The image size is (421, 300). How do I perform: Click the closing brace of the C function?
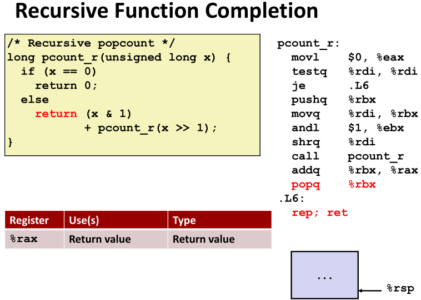[x=10, y=142]
